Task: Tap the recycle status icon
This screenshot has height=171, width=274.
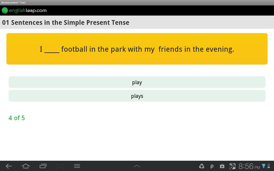Action: coord(201,167)
